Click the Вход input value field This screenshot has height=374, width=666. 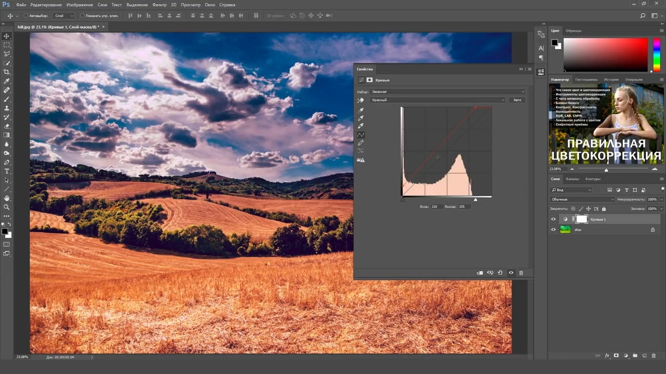click(x=436, y=207)
